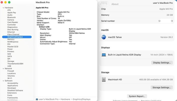The height and width of the screenshot is (101, 177).
Task: Select the Audio item
Action: coord(10,15)
